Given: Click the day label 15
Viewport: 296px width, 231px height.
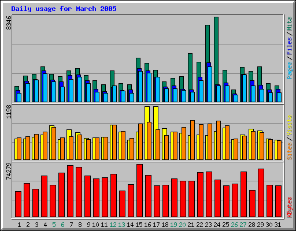Looking at the screenshot, I should 139,225.
